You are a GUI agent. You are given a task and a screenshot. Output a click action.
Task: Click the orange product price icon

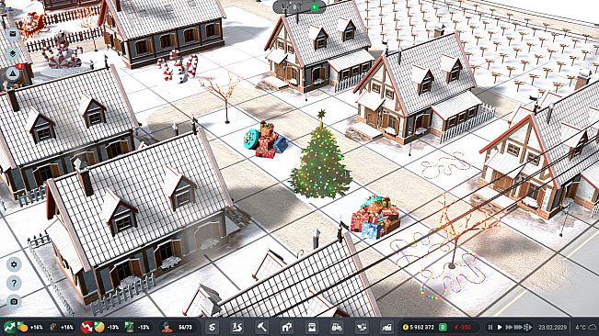click(x=22, y=327)
